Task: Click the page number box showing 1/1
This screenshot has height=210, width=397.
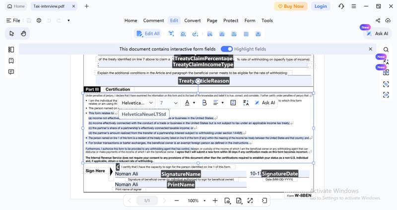Action: coord(147,201)
